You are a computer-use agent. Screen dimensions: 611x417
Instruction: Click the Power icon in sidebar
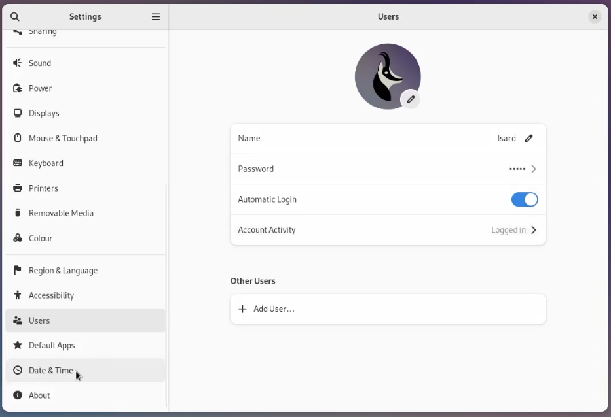[18, 88]
